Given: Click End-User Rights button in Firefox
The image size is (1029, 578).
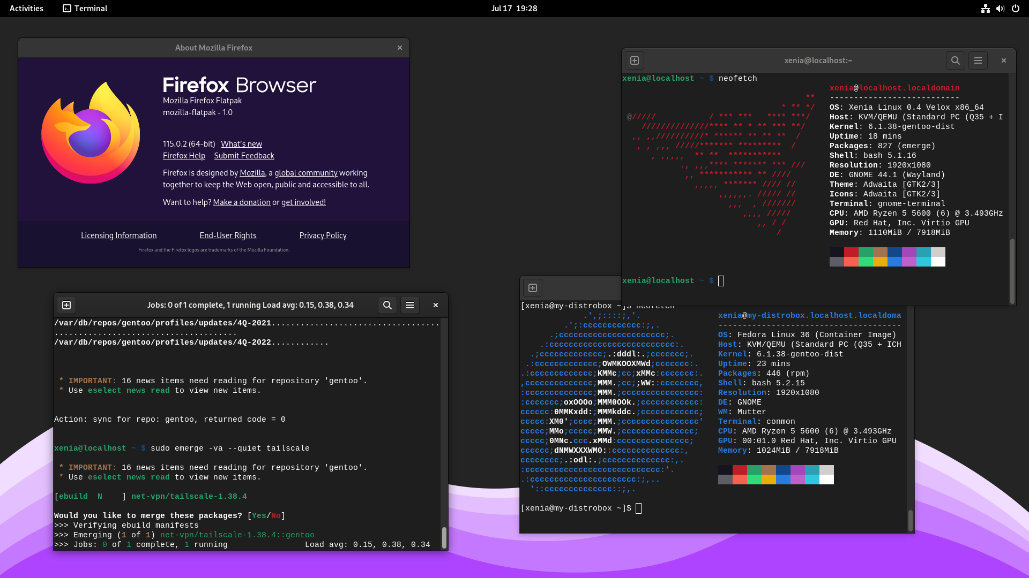Looking at the screenshot, I should (228, 235).
